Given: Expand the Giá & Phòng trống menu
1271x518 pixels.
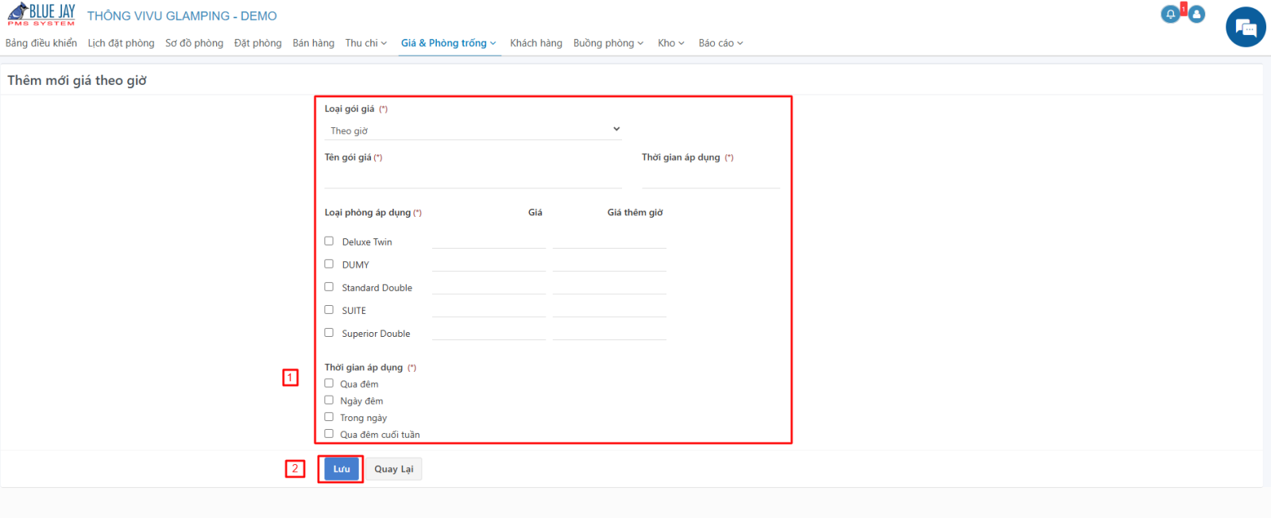Looking at the screenshot, I should (449, 43).
